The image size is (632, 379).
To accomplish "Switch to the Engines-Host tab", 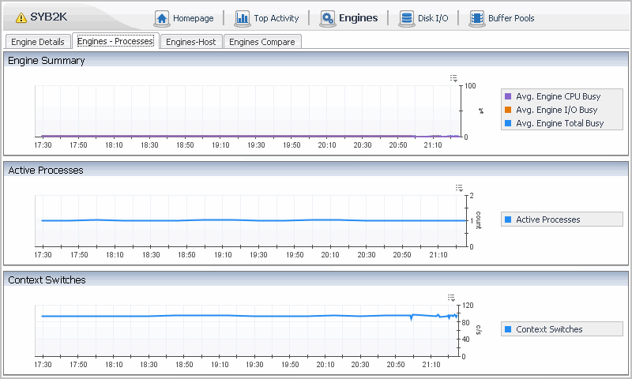I will (190, 42).
